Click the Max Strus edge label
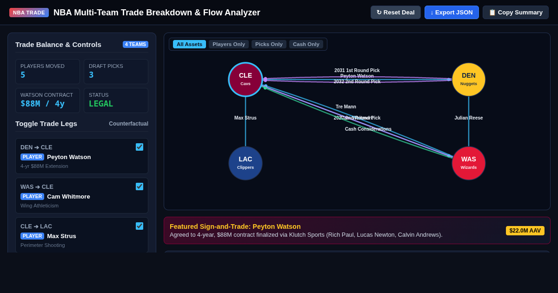The height and width of the screenshot is (293, 558). [x=246, y=118]
